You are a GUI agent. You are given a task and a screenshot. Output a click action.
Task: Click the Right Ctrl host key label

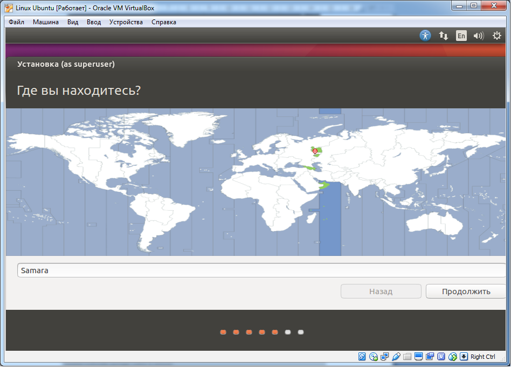coord(482,357)
